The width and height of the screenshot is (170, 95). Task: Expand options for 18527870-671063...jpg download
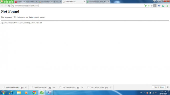click(110, 88)
